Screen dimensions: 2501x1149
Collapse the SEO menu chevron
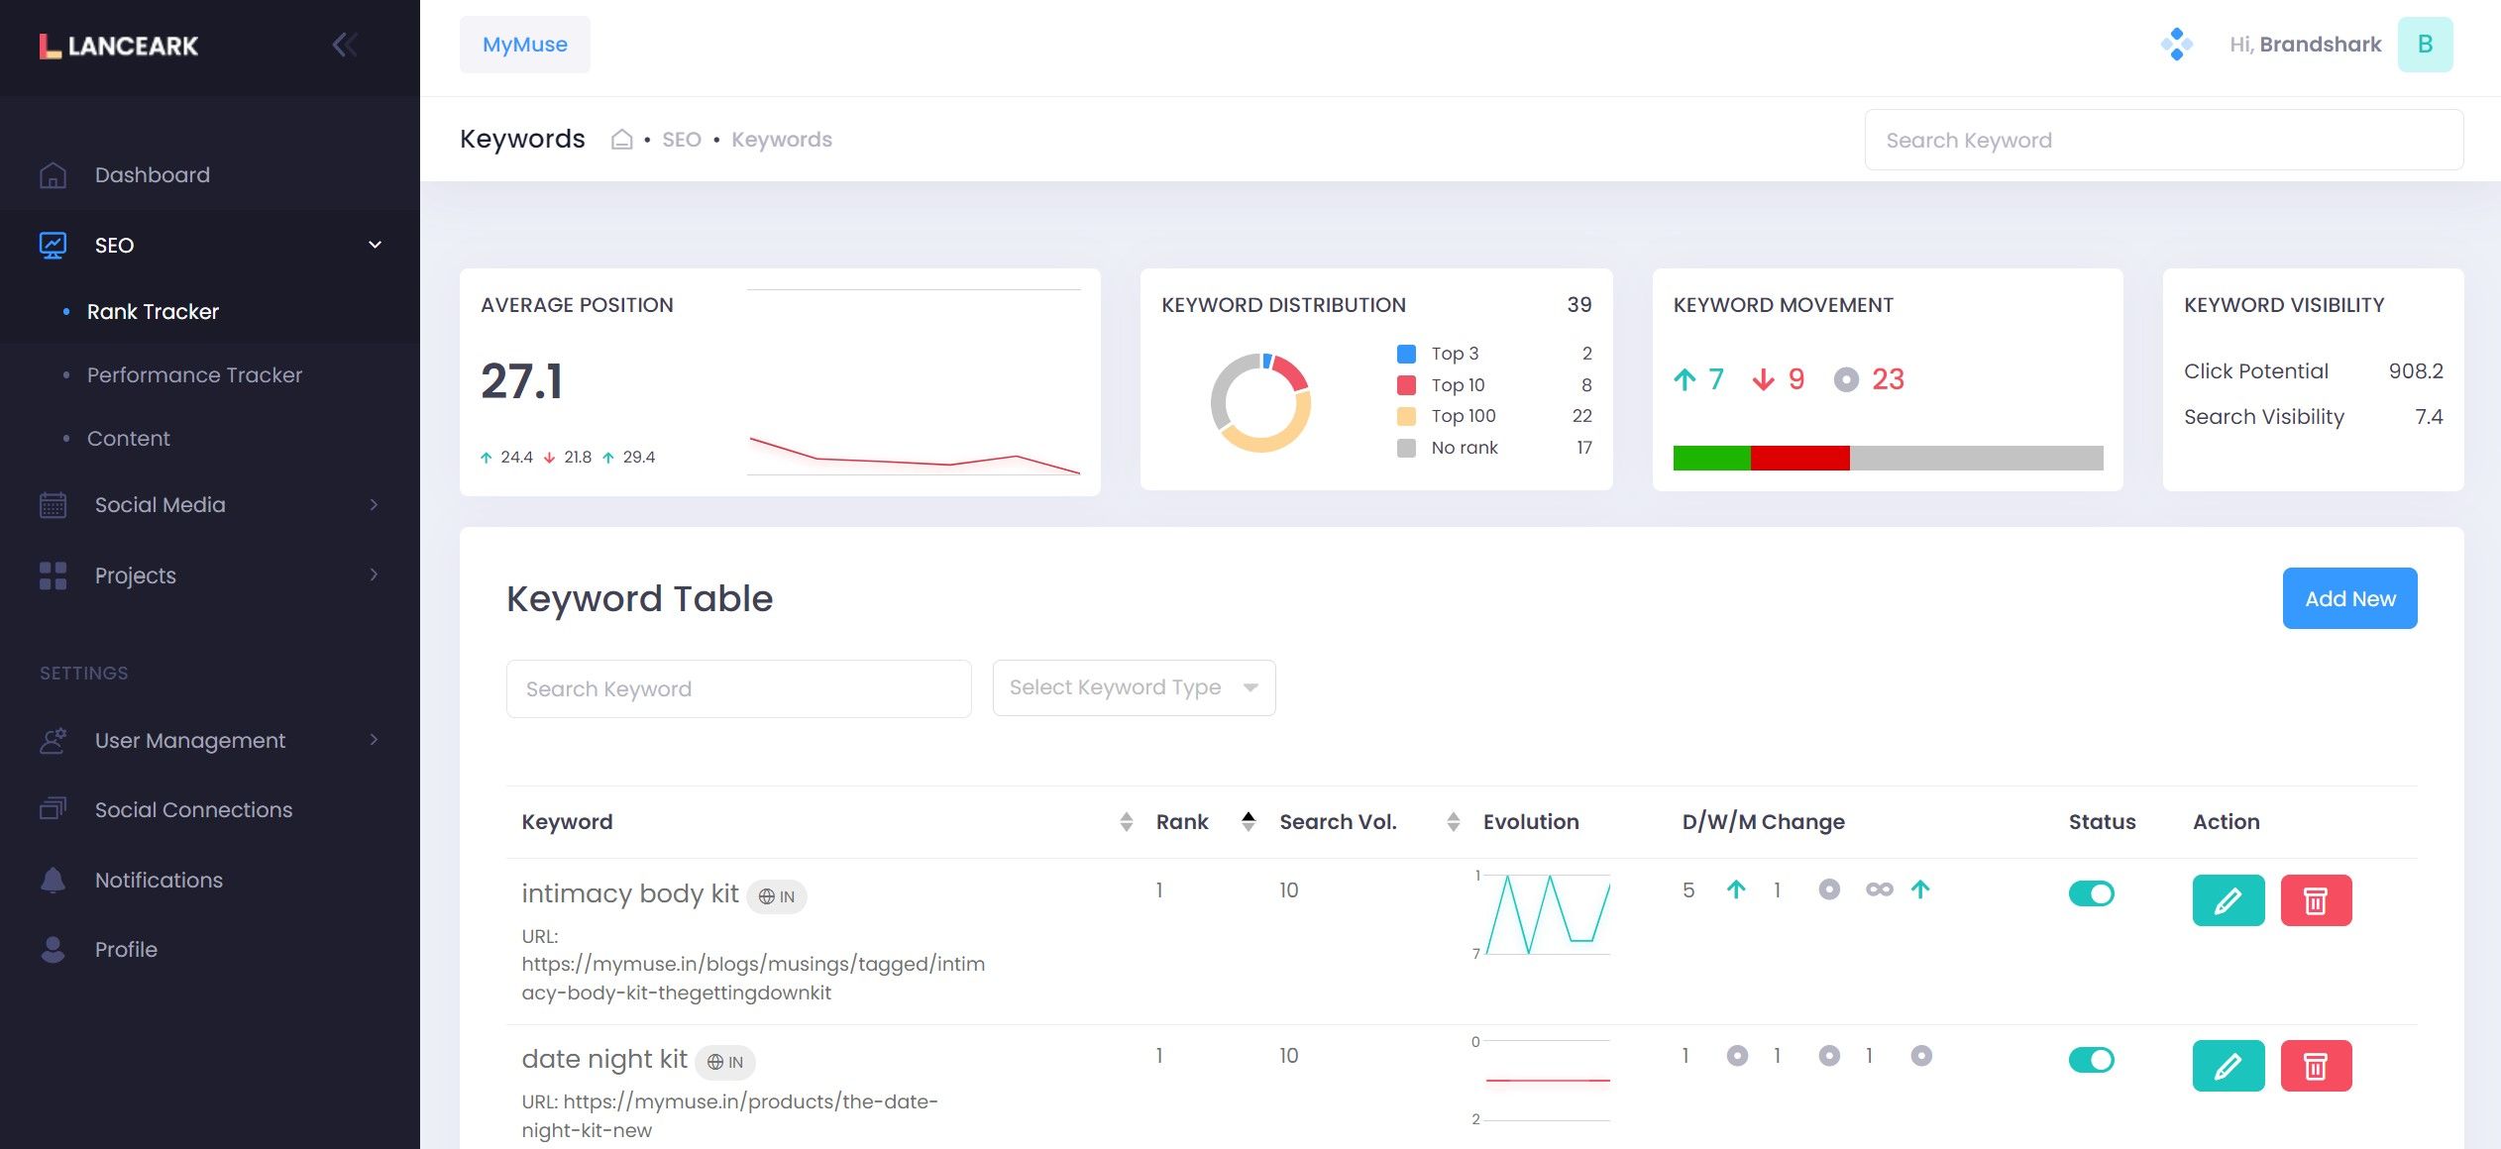click(375, 245)
